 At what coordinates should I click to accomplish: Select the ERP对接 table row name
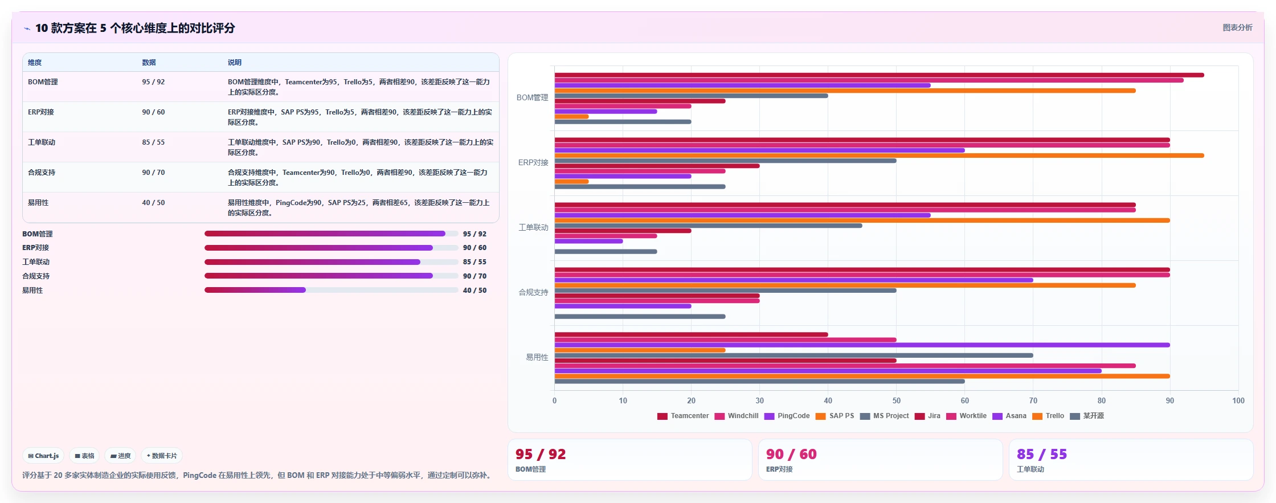pos(41,112)
